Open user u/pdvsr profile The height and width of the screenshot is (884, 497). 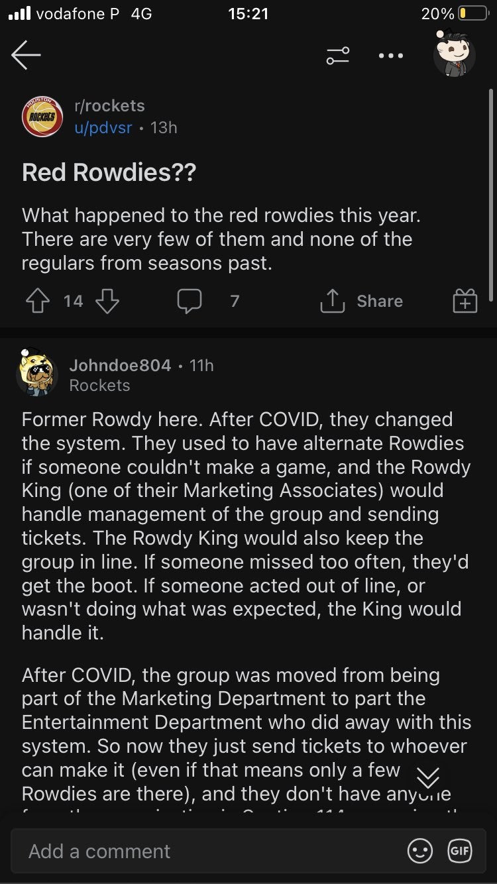point(103,127)
